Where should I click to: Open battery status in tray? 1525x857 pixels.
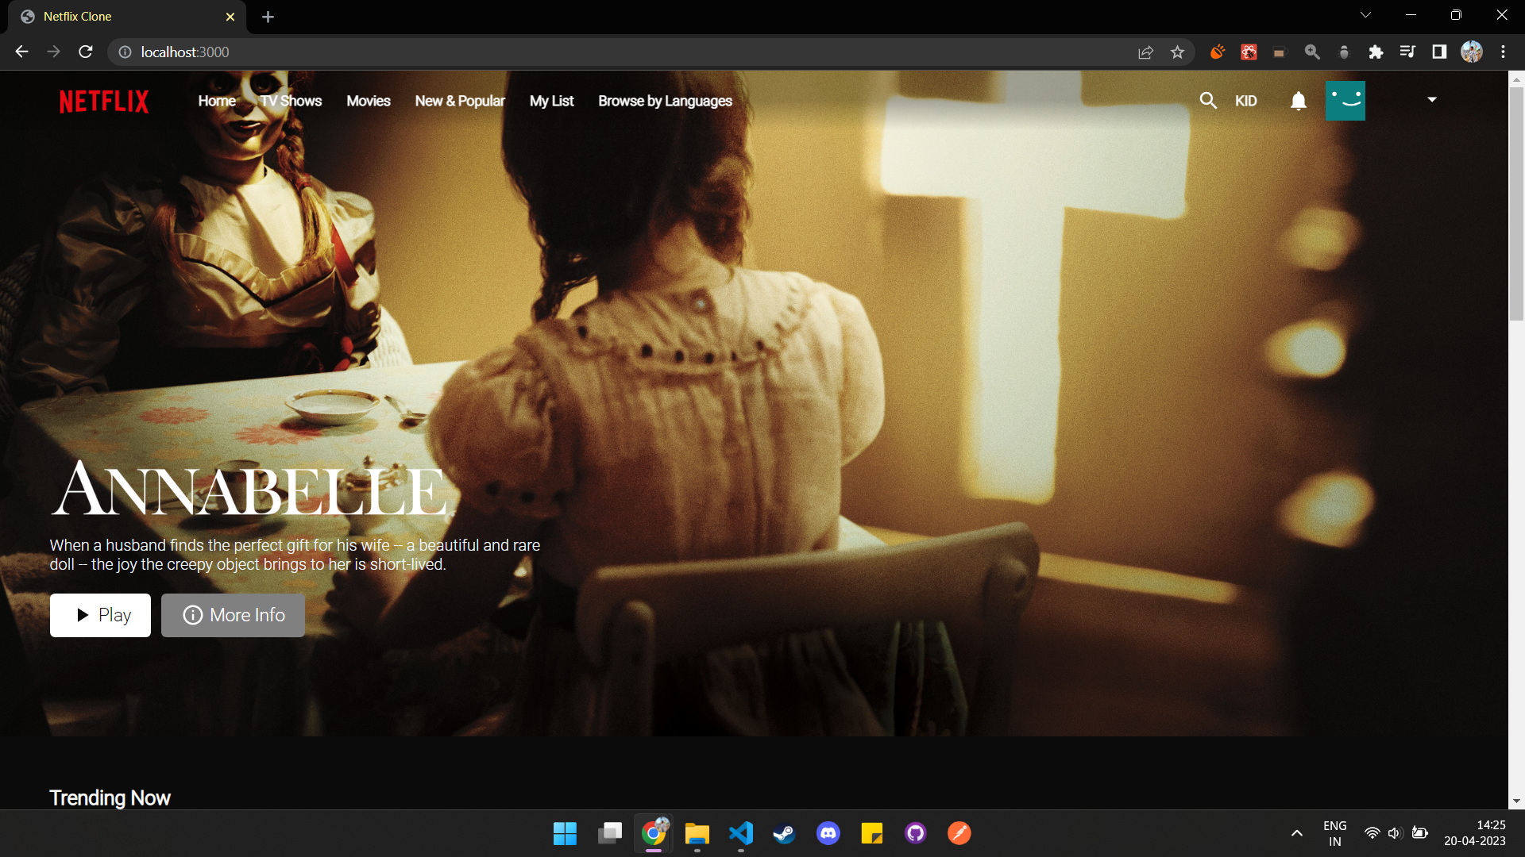point(1420,833)
